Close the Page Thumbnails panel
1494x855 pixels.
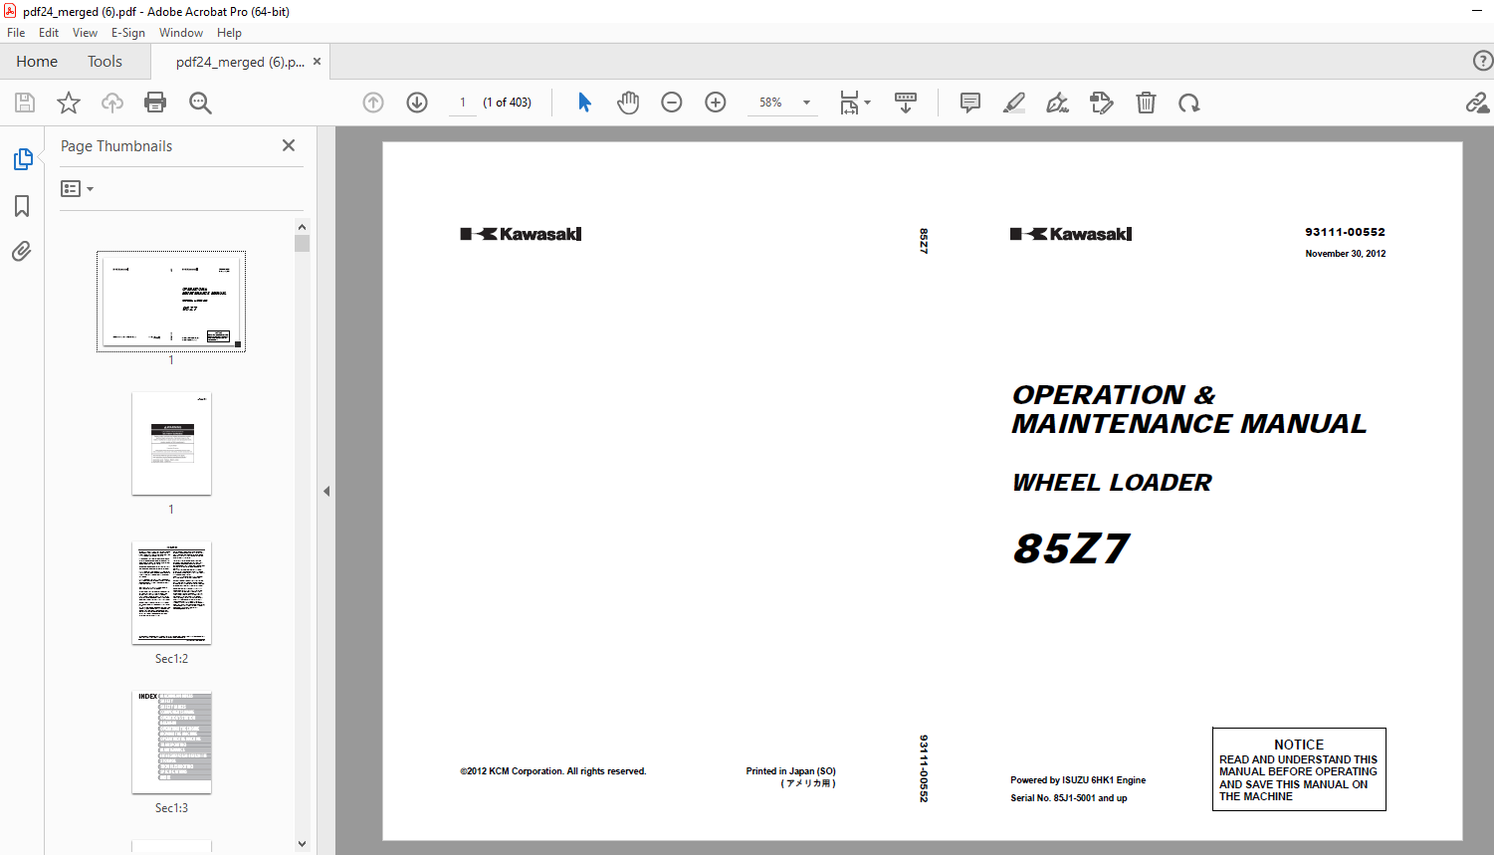[289, 145]
